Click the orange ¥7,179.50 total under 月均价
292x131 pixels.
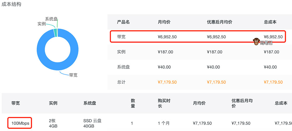(x=167, y=82)
